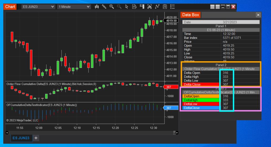The height and width of the screenshot is (147, 271).
Task: Open the Indicators line-graph icon
Action: [x=157, y=7]
